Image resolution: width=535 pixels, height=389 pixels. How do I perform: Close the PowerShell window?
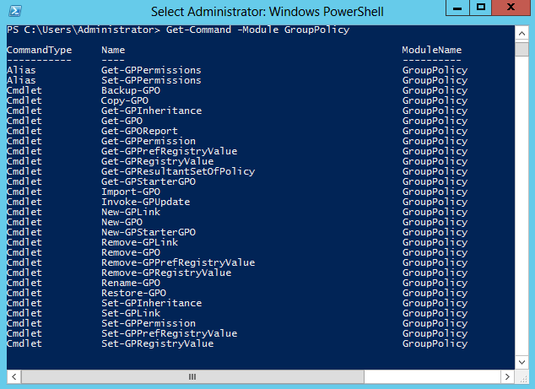coord(511,8)
